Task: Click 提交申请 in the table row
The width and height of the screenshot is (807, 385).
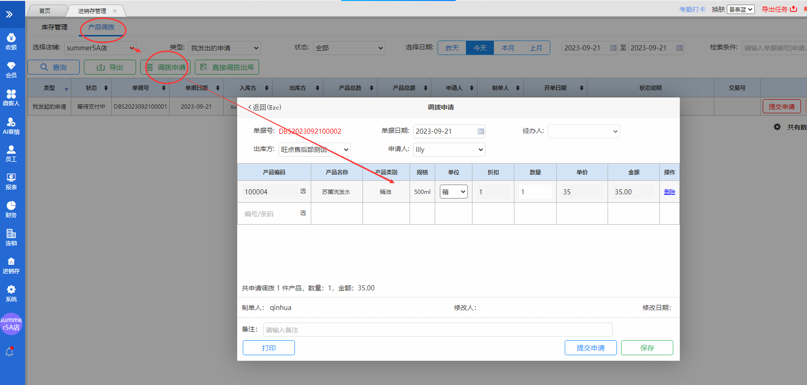Action: (781, 107)
